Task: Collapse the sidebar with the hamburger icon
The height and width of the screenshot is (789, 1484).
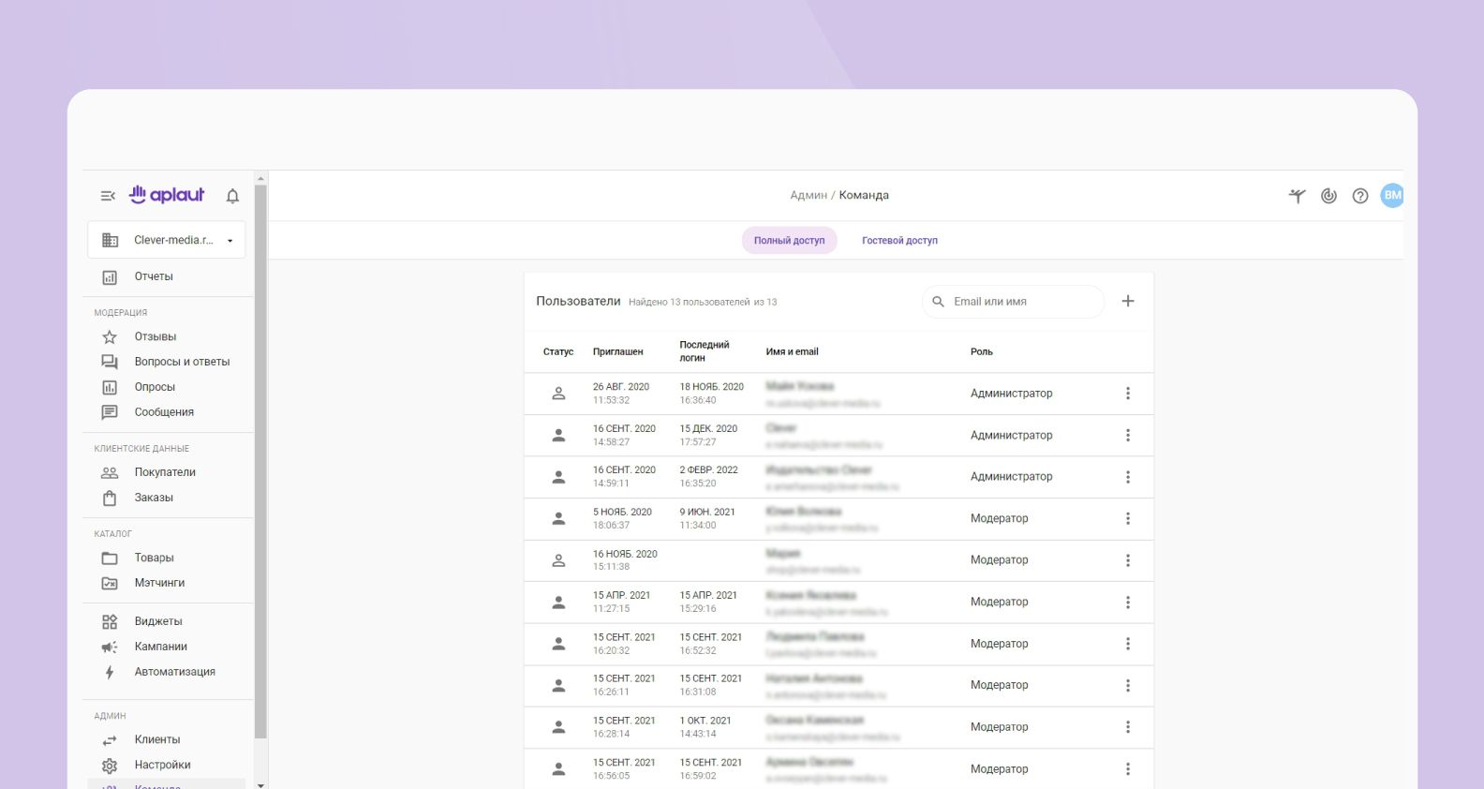Action: pos(108,196)
